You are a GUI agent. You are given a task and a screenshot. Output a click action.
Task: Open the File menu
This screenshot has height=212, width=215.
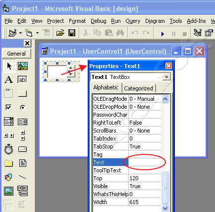8,21
